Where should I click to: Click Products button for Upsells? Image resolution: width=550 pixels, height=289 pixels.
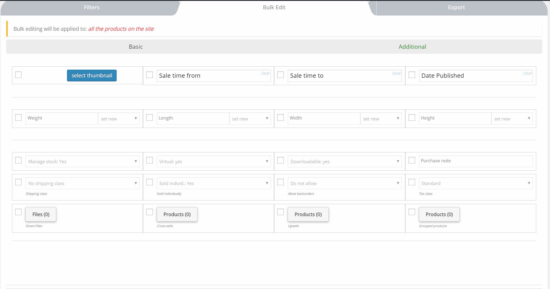point(308,214)
